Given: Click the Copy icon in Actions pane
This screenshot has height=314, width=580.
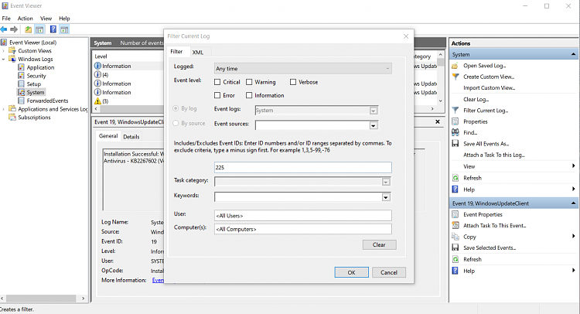Looking at the screenshot, I should click(455, 237).
